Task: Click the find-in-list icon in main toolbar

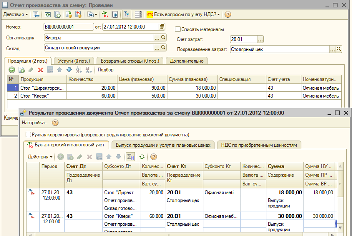Action: pos(36,15)
